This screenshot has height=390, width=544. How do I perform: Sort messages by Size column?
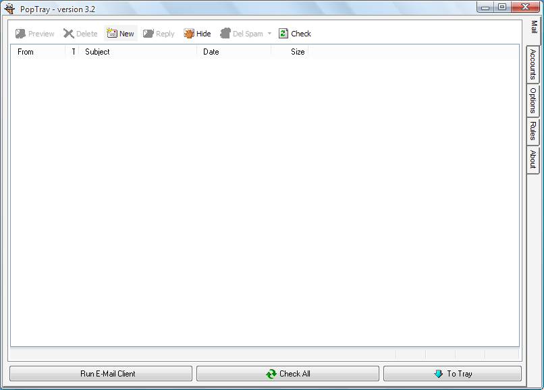coord(290,52)
